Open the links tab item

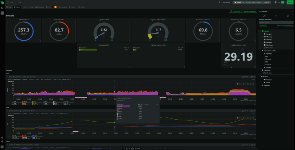coord(82,7)
